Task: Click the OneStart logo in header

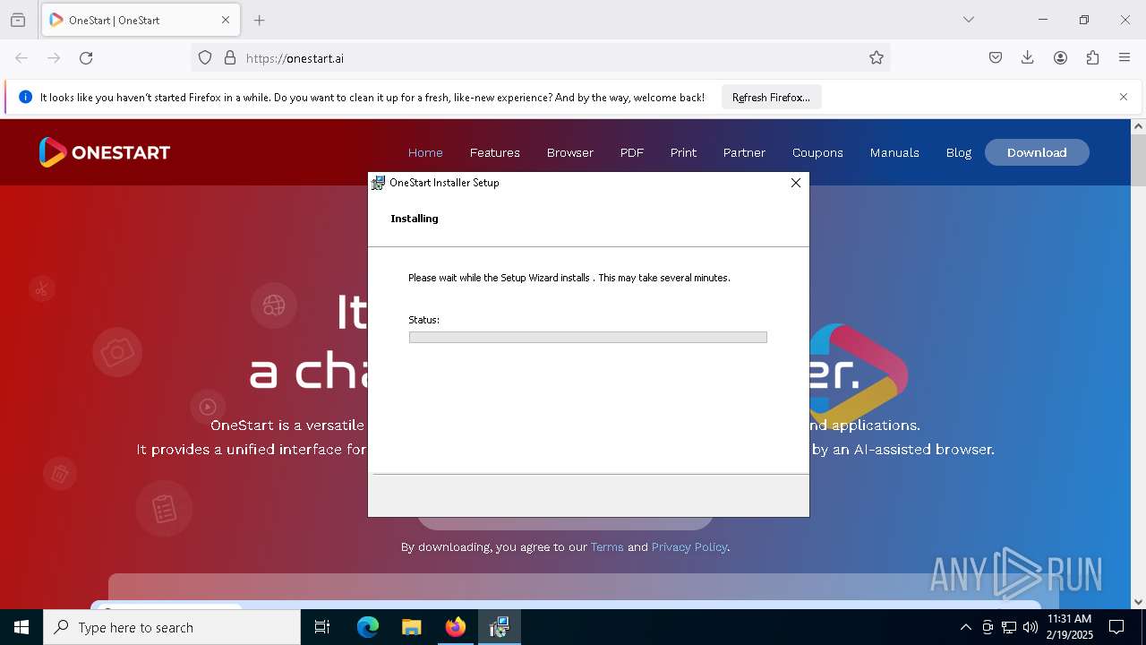Action: [x=104, y=152]
